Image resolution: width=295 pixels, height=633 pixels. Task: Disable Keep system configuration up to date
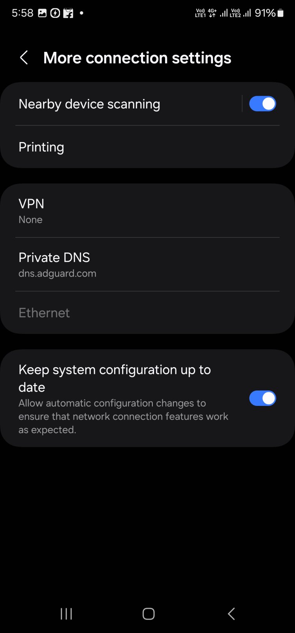pyautogui.click(x=262, y=398)
